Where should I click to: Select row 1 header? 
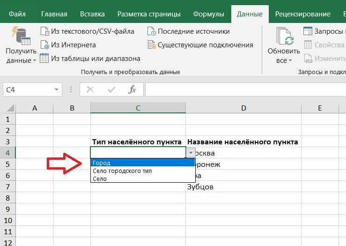7,119
